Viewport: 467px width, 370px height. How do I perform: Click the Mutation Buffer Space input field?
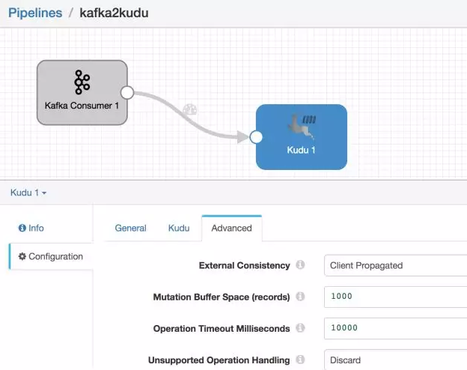[x=395, y=297]
